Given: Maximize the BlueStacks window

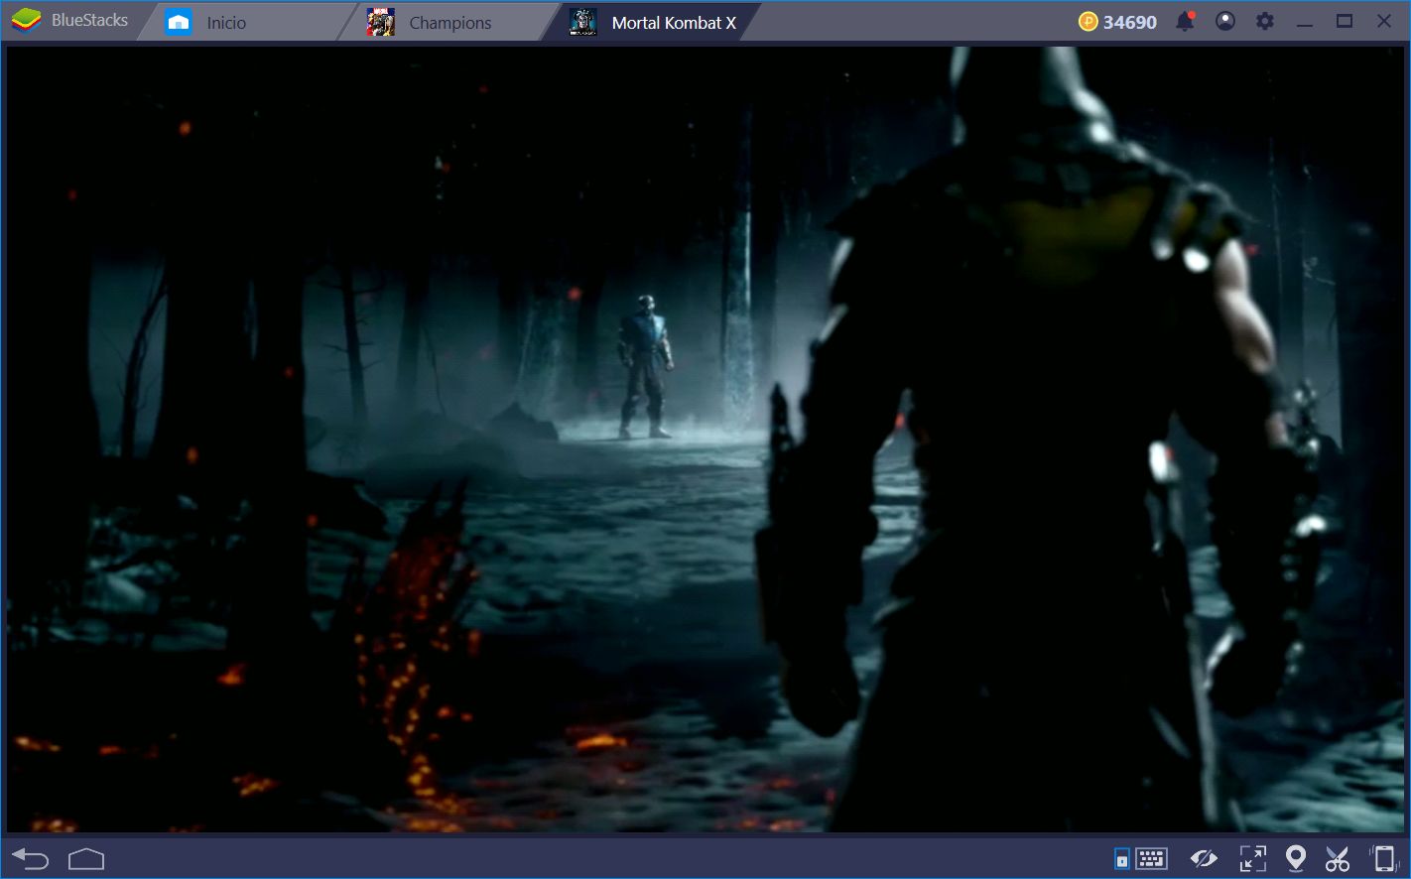Looking at the screenshot, I should pos(1345,21).
